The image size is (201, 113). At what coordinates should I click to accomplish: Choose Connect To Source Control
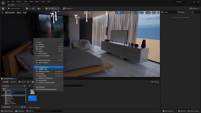point(48,83)
